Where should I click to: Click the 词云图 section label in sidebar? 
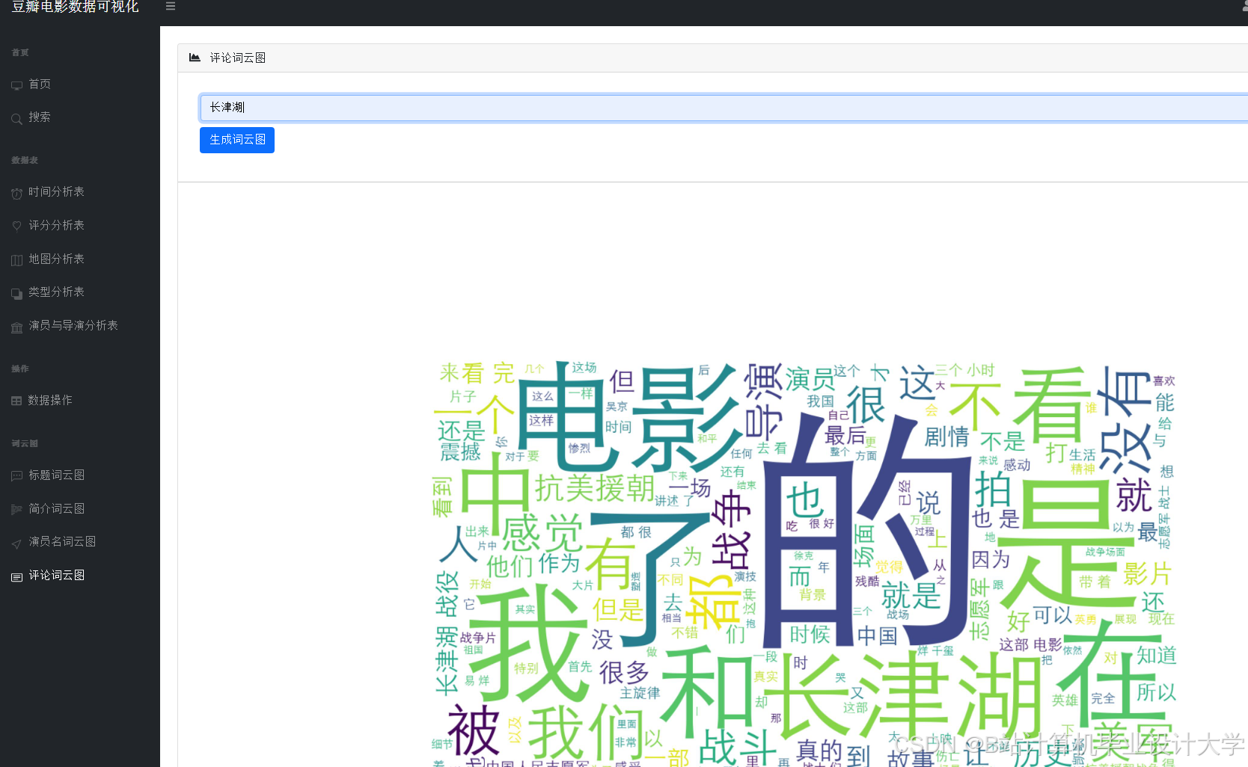pos(25,443)
